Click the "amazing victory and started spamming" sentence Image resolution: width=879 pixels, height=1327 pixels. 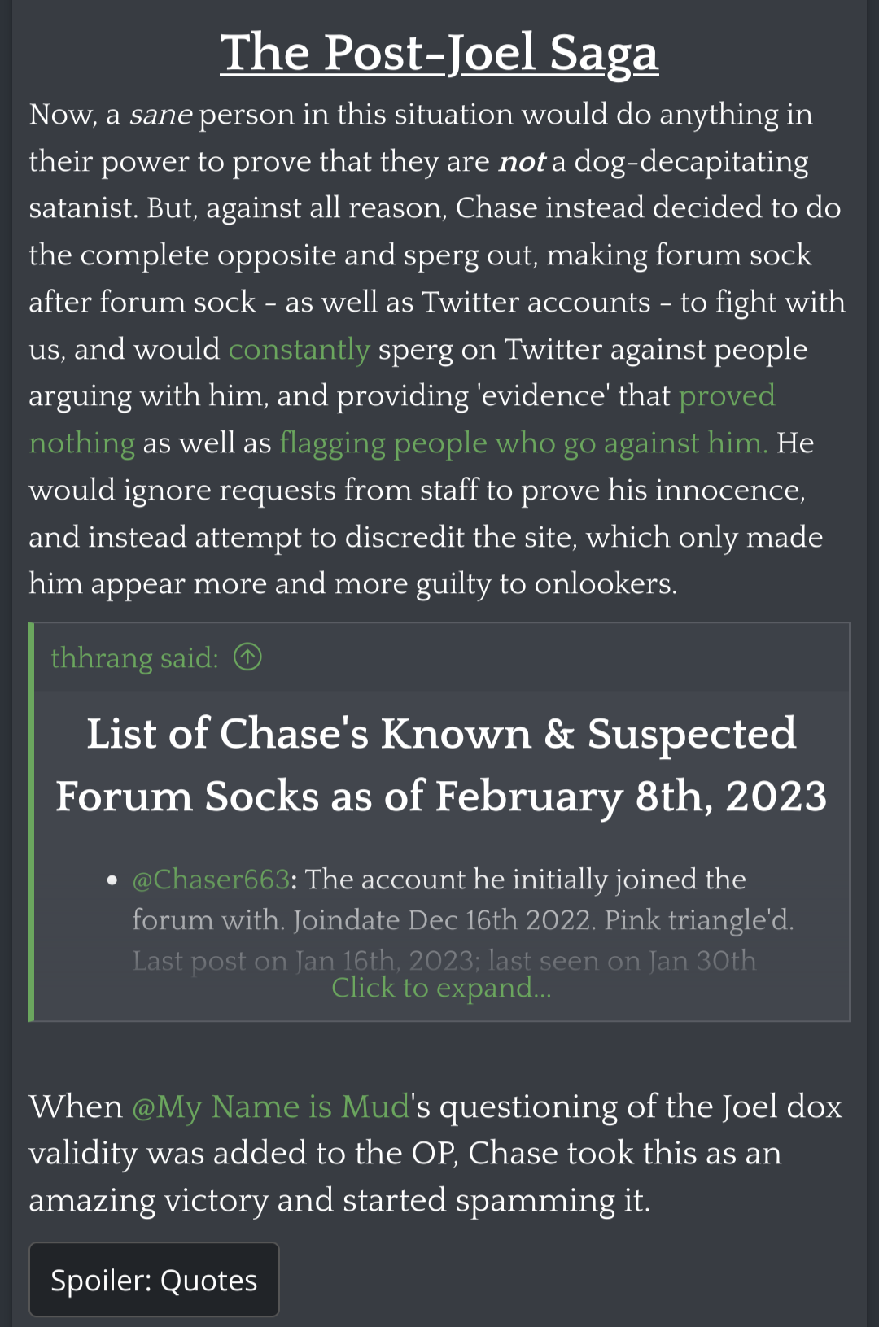coord(339,1201)
